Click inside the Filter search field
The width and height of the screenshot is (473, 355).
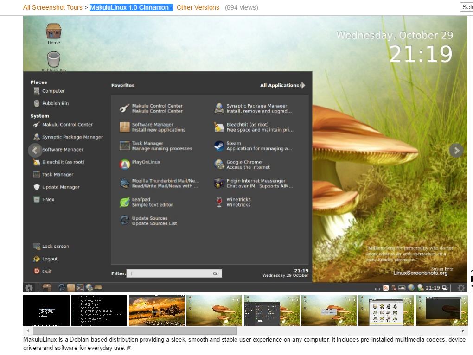174,273
